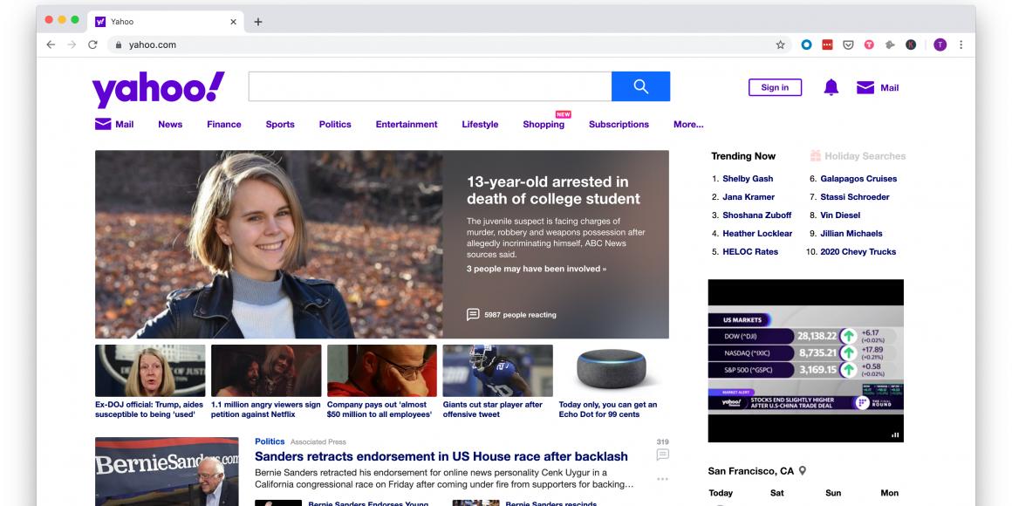Open the Sports navigation item
This screenshot has width=1012, height=506.
click(x=280, y=125)
